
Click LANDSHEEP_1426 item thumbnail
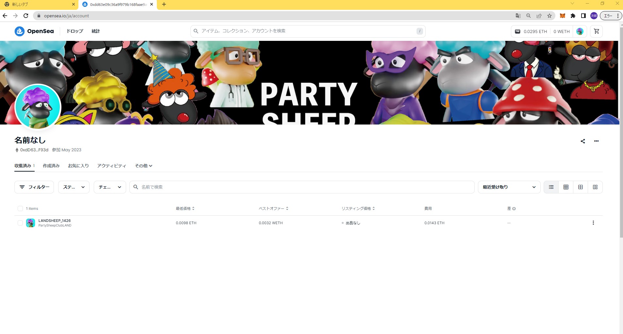pos(31,223)
